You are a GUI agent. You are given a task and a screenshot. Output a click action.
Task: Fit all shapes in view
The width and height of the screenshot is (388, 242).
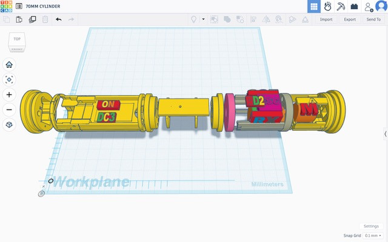9,79
